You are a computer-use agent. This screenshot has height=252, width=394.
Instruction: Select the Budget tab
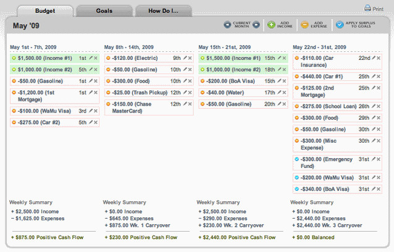pos(45,11)
